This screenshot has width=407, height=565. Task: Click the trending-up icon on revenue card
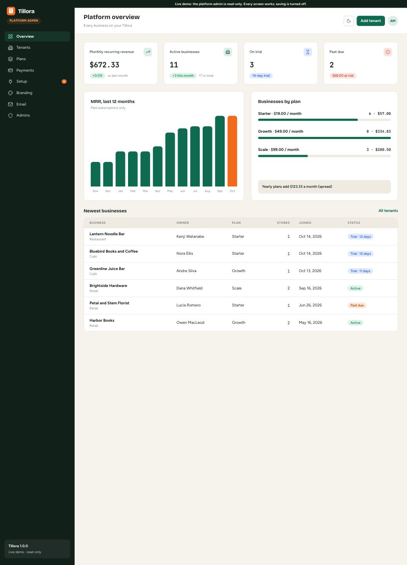pyautogui.click(x=148, y=52)
